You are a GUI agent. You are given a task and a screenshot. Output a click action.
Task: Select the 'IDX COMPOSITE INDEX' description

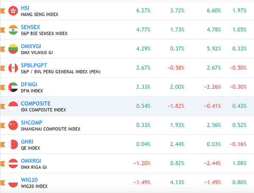tap(44, 110)
